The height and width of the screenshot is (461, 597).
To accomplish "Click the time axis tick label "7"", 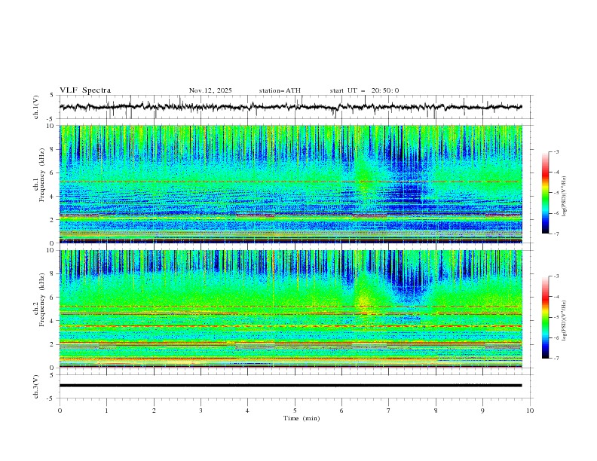I will [x=389, y=411].
